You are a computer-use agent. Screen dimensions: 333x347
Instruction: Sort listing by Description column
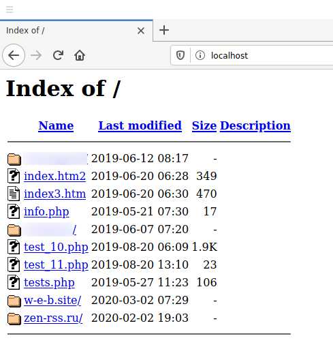pos(255,125)
